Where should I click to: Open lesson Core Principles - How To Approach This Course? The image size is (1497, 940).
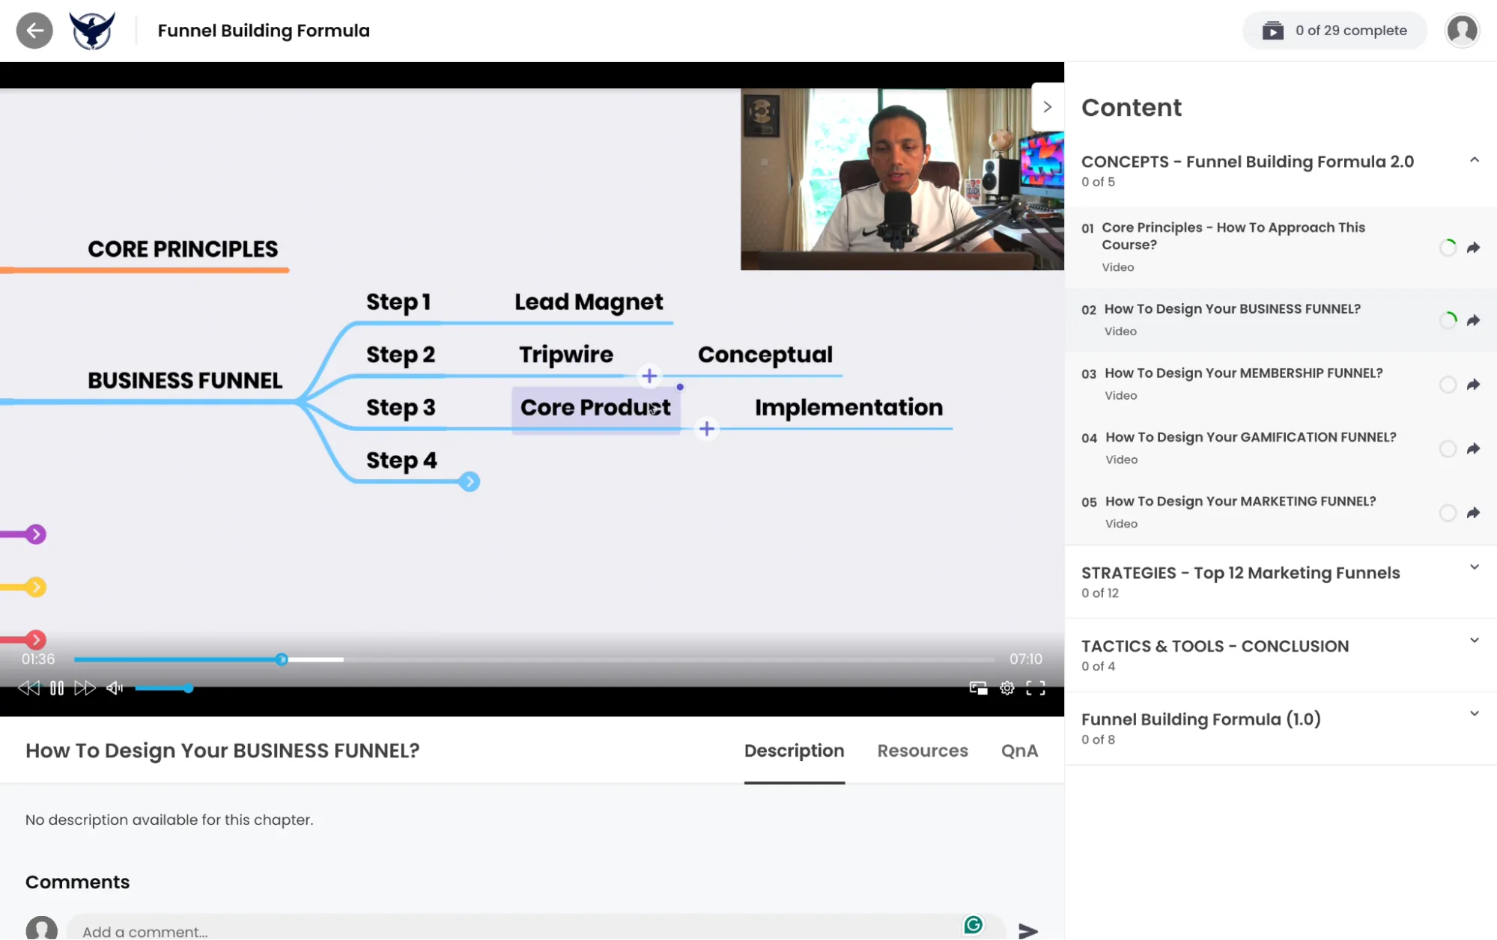tap(1233, 236)
